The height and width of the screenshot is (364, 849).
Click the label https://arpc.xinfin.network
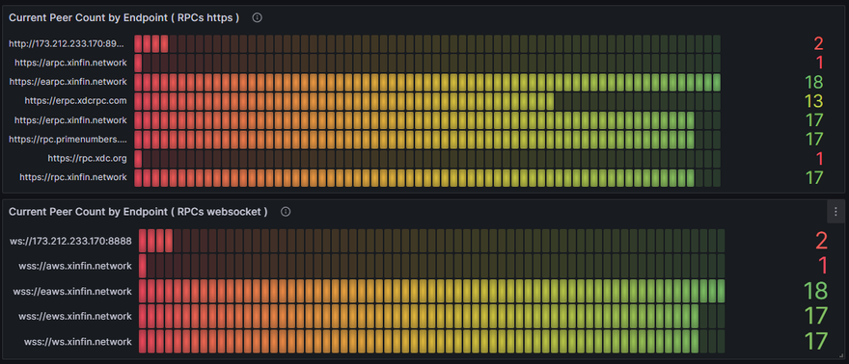71,63
